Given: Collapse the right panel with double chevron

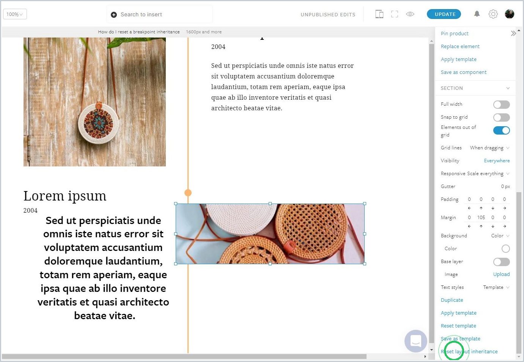Looking at the screenshot, I should pyautogui.click(x=513, y=33).
